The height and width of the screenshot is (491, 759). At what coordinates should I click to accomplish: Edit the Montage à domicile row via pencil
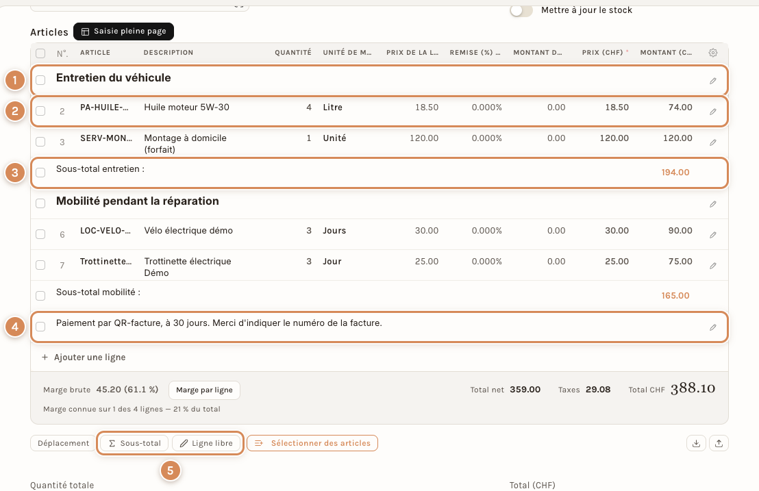[713, 142]
